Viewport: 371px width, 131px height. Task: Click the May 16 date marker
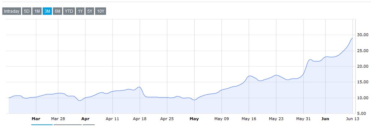tap(249, 119)
